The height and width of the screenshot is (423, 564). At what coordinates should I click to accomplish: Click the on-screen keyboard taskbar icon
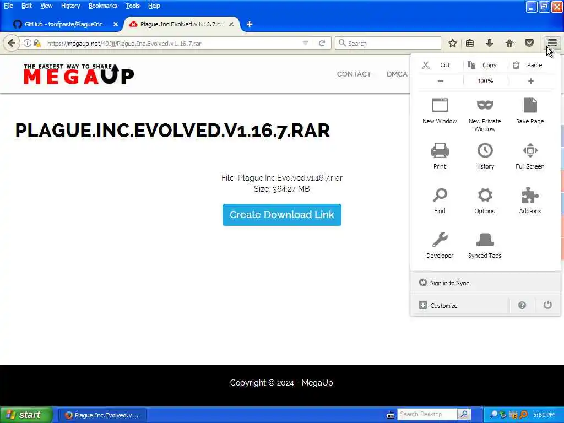391,415
